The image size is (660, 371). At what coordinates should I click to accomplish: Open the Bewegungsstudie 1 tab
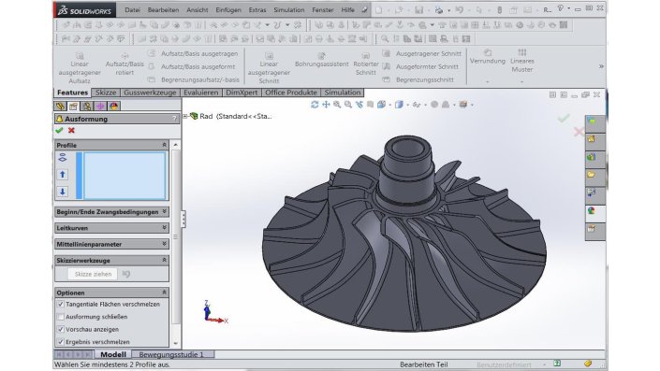coord(171,354)
